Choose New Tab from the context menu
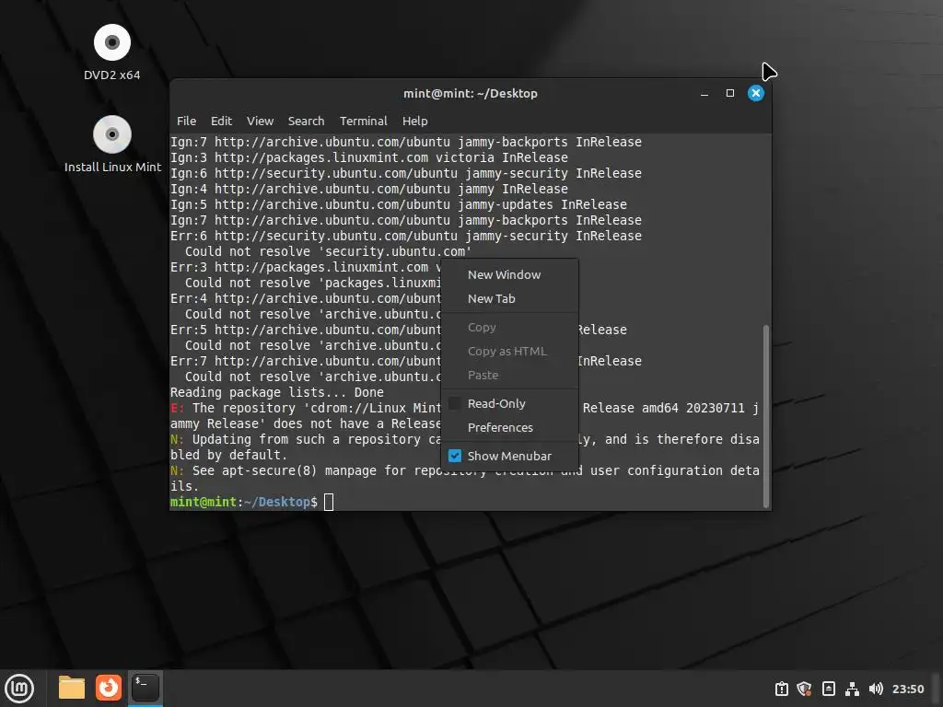The width and height of the screenshot is (943, 707). pos(509,299)
